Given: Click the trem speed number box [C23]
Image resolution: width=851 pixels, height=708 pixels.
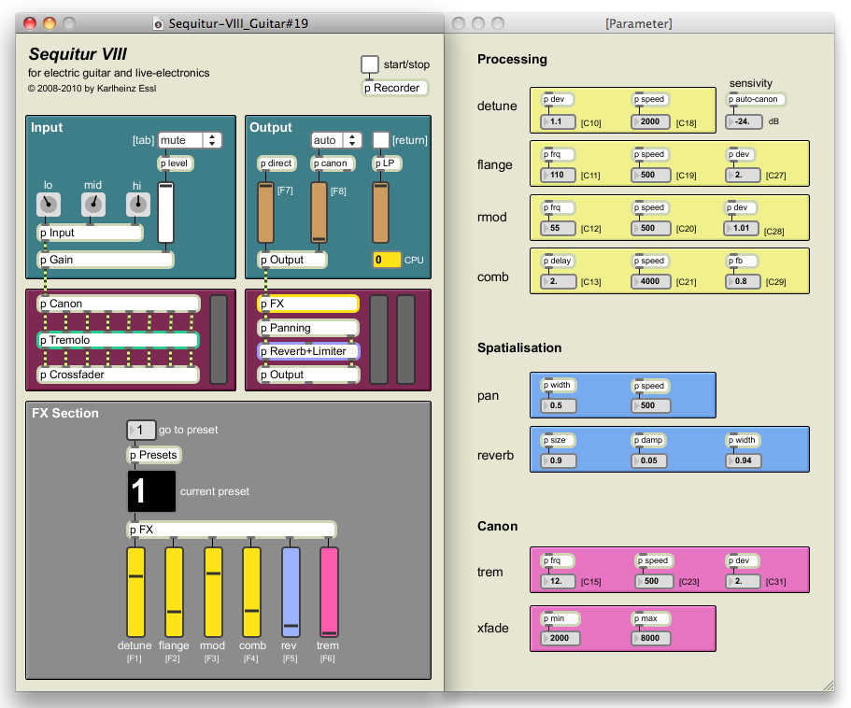Looking at the screenshot, I should coord(654,582).
